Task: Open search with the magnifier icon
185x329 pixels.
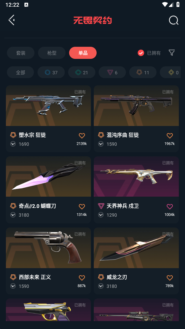Action: tap(173, 20)
